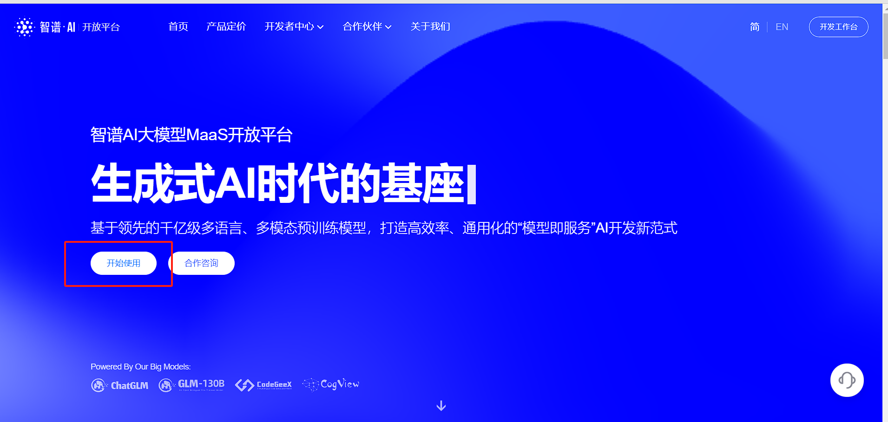Click the 开放平台 text beside logo

101,27
